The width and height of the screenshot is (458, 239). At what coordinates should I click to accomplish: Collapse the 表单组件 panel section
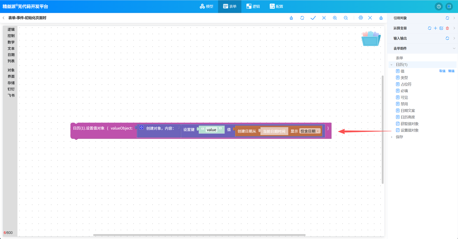pos(454,48)
